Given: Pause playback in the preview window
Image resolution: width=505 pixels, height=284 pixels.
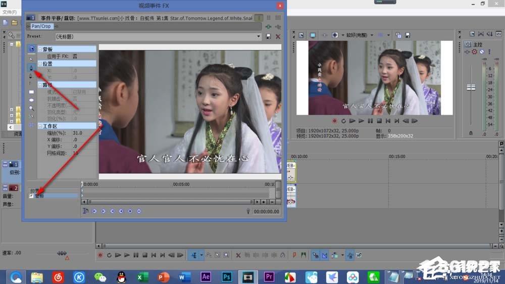Looking at the screenshot, I should pos(370,121).
